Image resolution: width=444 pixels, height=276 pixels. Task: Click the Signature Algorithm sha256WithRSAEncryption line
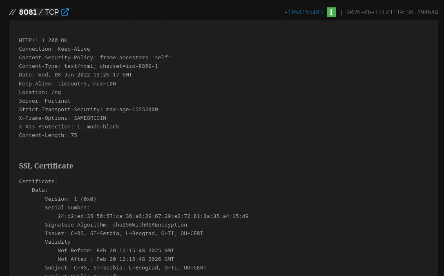point(116,225)
